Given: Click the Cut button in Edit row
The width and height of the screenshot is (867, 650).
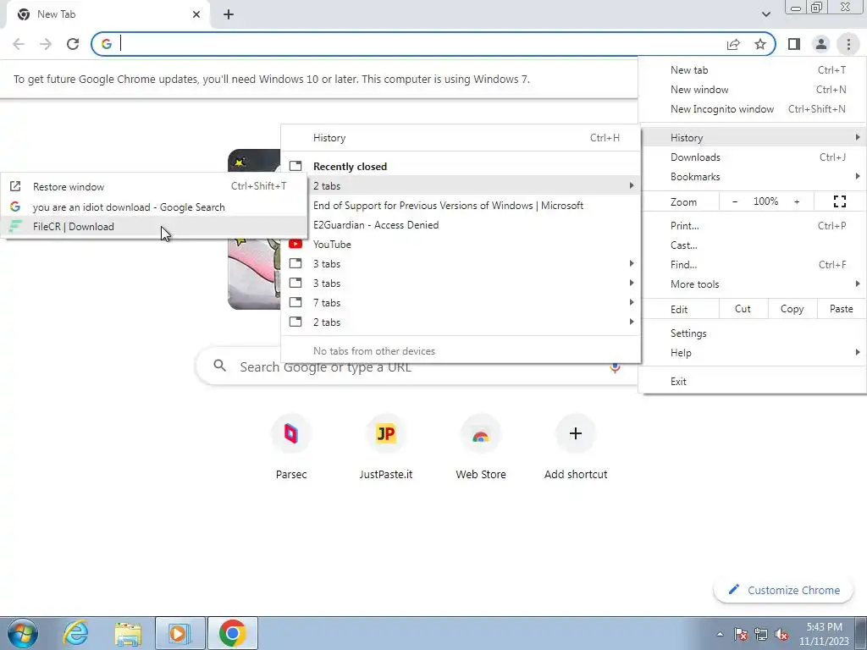Looking at the screenshot, I should click(743, 309).
